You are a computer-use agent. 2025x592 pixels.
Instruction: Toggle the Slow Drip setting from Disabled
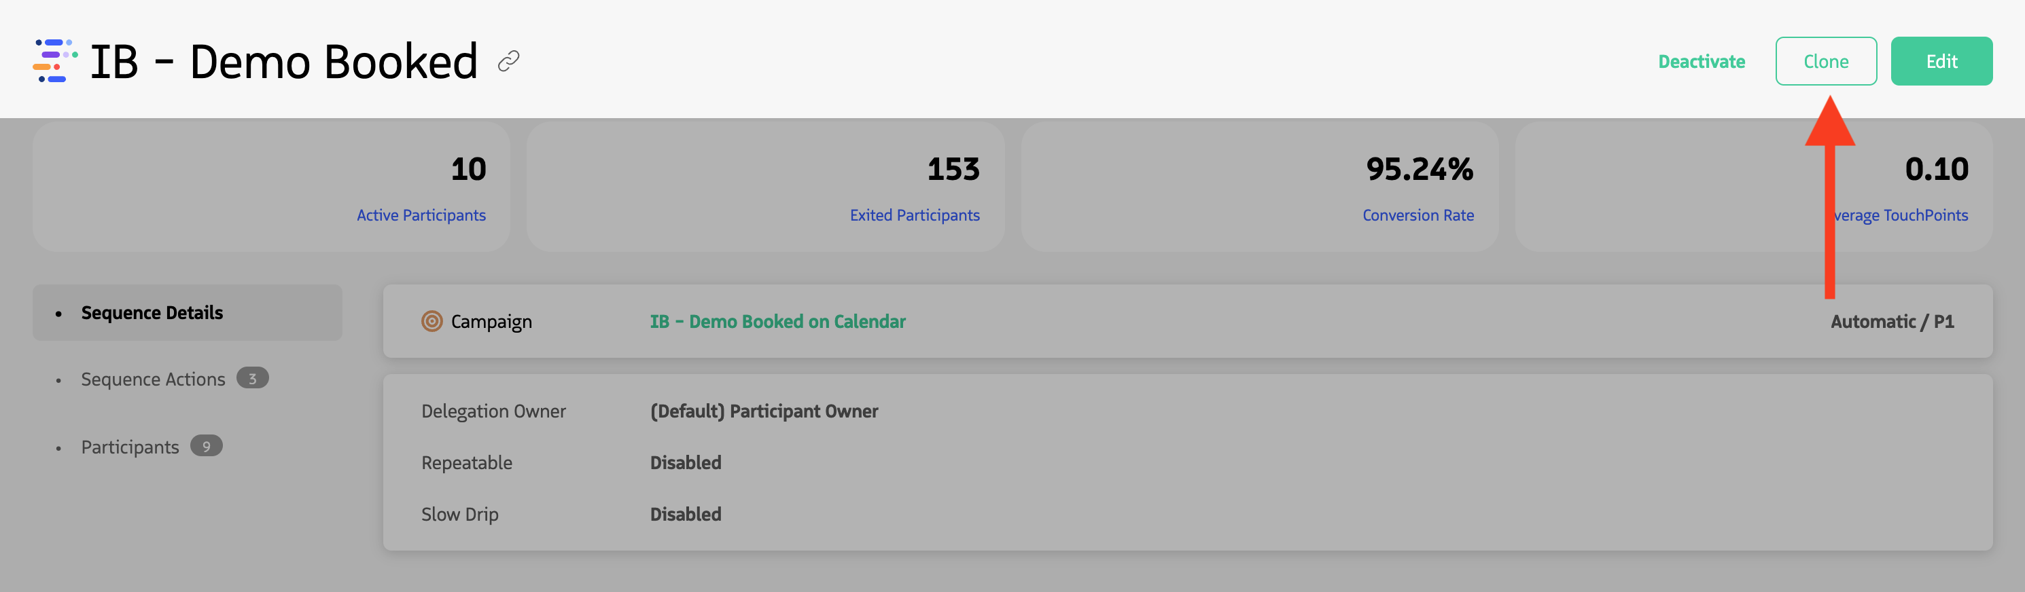[x=685, y=515]
